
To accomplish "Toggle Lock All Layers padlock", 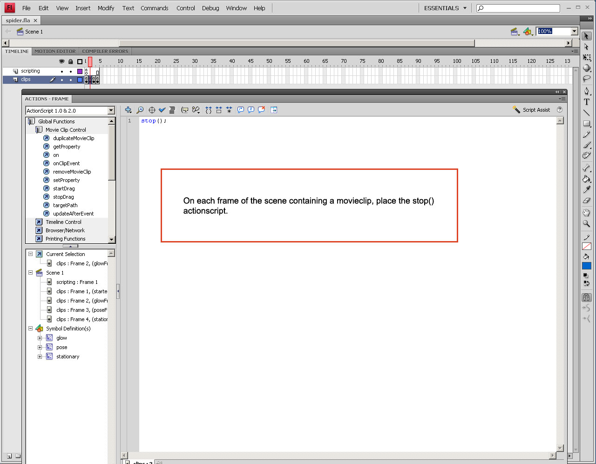I will (x=71, y=61).
